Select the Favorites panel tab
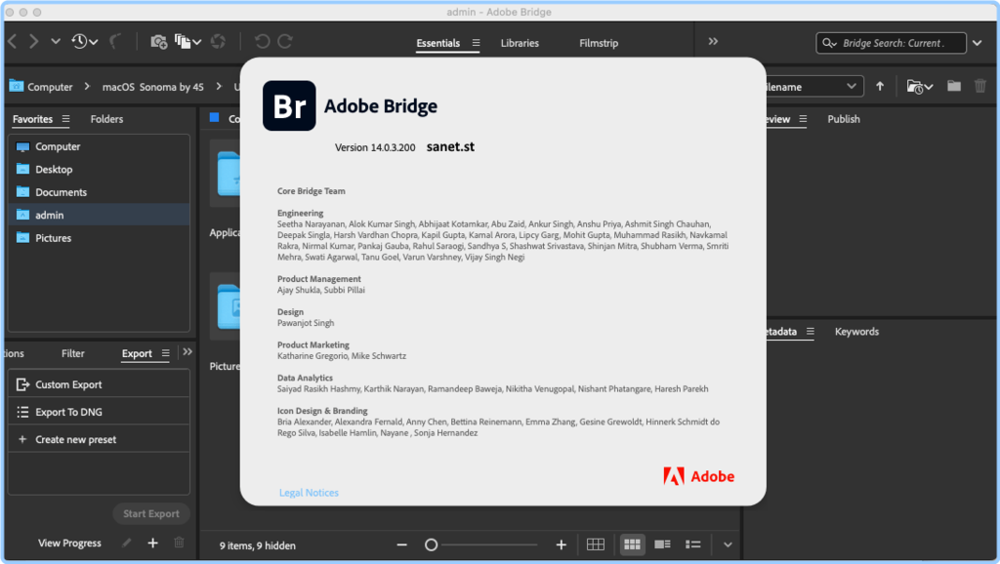 (32, 119)
